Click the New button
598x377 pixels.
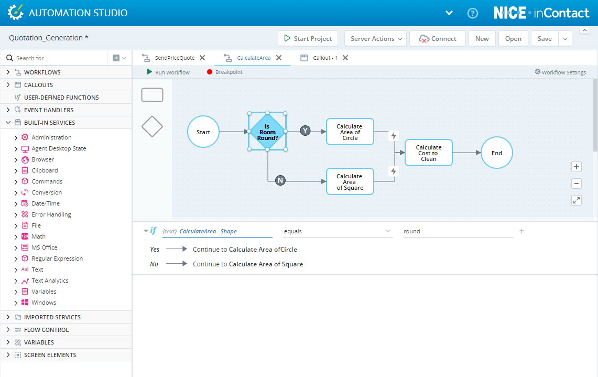[482, 39]
